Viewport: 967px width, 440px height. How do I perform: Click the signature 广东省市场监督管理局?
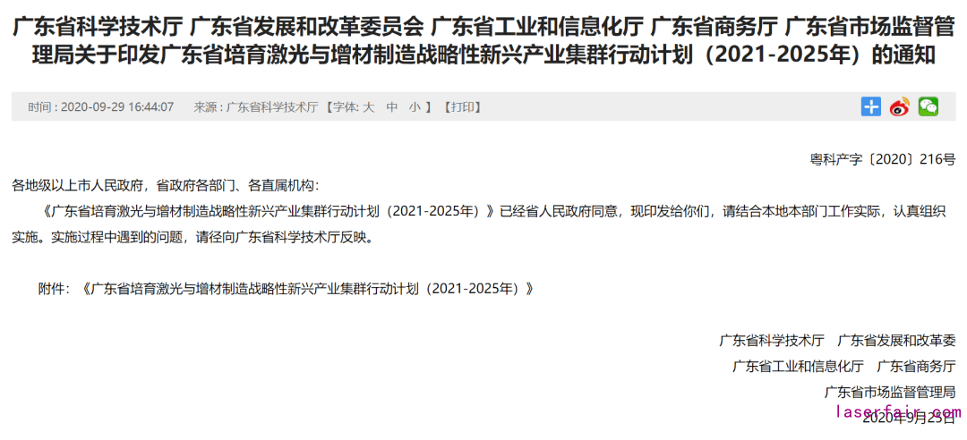(890, 392)
